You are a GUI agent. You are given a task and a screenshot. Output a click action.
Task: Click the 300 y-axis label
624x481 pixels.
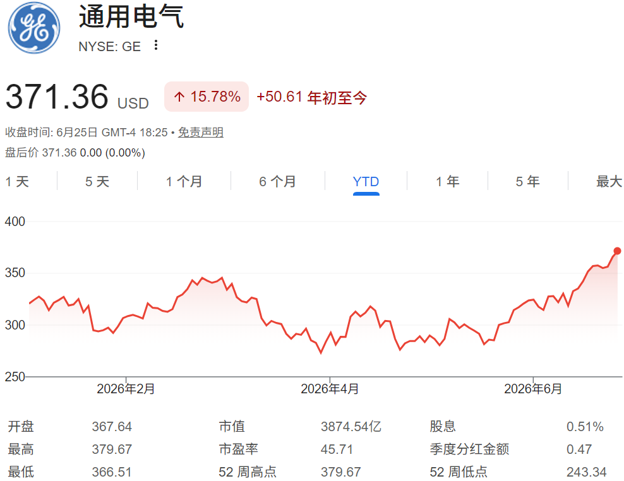15,325
